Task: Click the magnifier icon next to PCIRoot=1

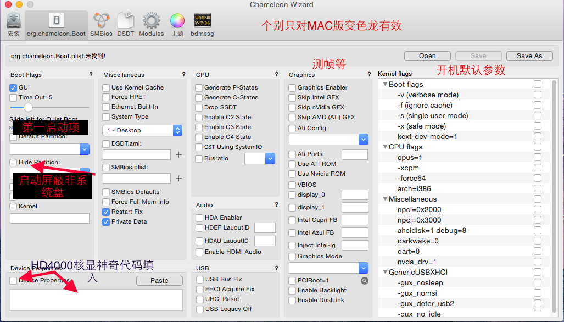Action: [364, 281]
